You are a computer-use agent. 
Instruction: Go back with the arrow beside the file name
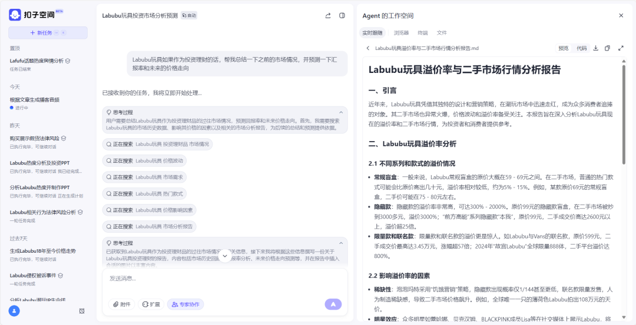pyautogui.click(x=368, y=48)
